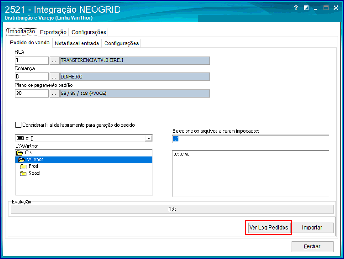Select the Prod folder icon
The width and height of the screenshot is (344, 259).
pyautogui.click(x=23, y=166)
